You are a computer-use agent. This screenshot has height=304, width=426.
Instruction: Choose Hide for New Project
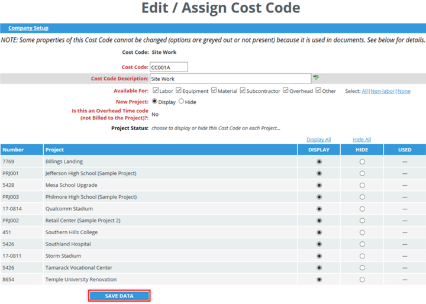(x=181, y=101)
